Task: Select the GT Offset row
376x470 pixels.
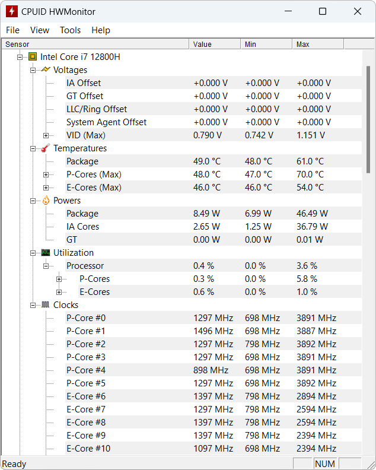Action: (214, 96)
